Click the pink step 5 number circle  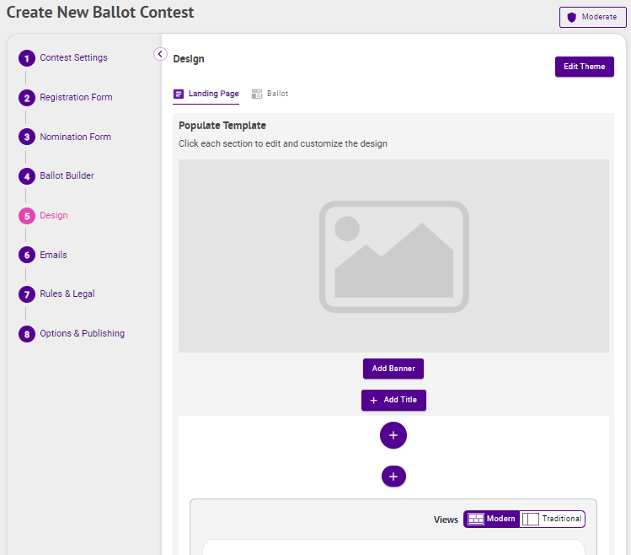pyautogui.click(x=27, y=216)
